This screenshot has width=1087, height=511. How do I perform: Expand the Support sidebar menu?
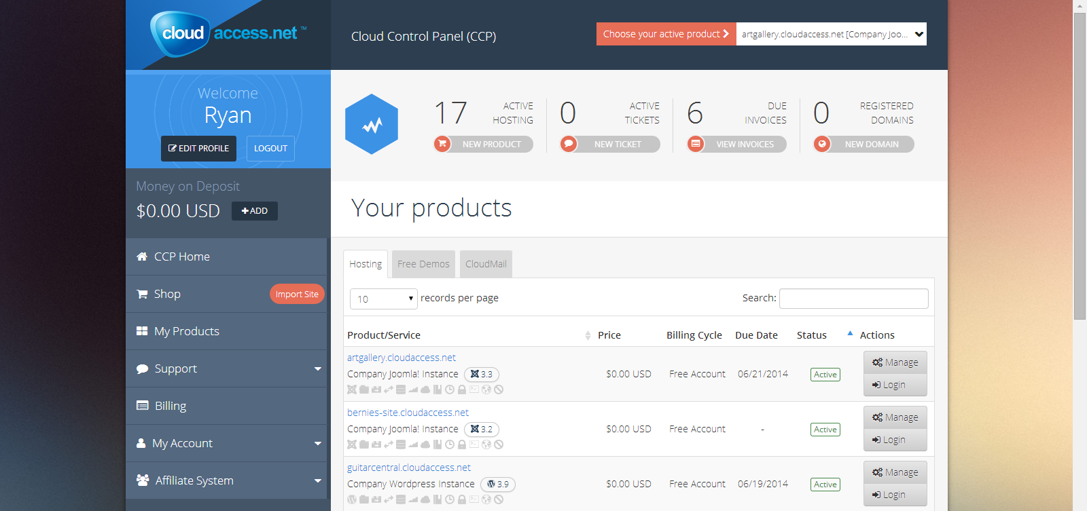tap(226, 368)
